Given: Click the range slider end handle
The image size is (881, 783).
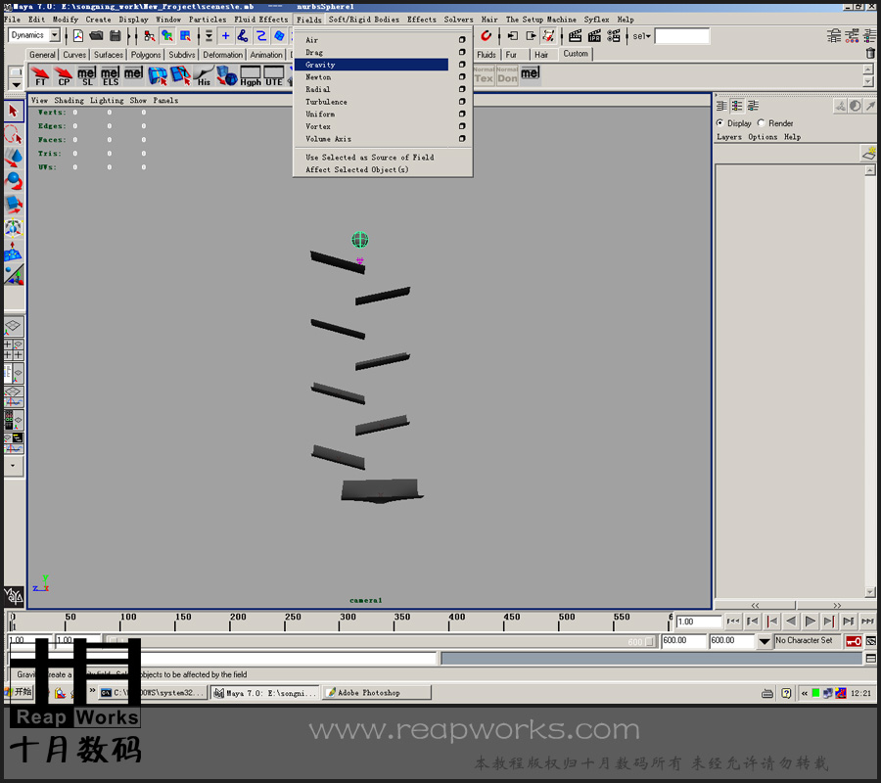Looking at the screenshot, I should pos(650,641).
